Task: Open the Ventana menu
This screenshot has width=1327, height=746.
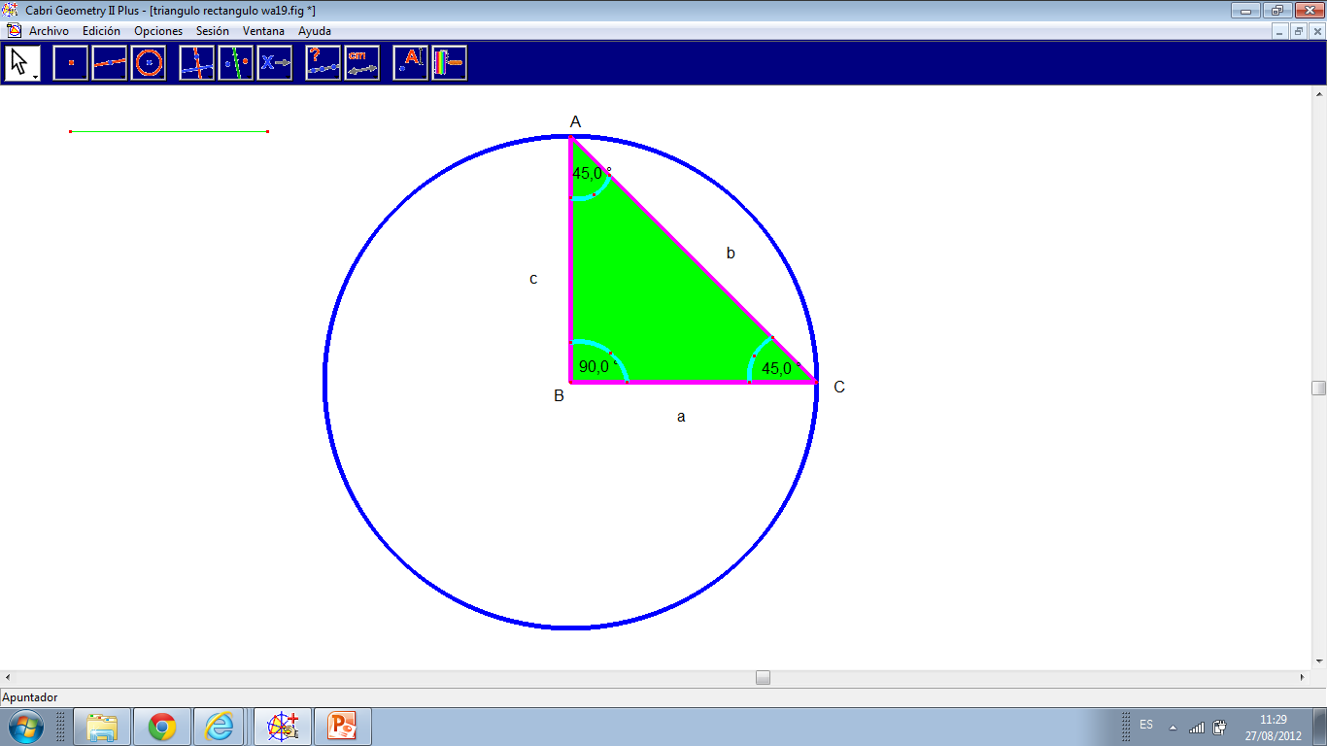Action: pyautogui.click(x=264, y=31)
